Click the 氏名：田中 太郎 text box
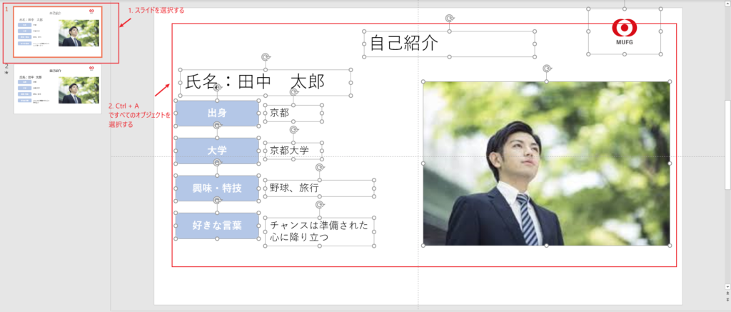Viewport: 731px width, 312px height. pyautogui.click(x=266, y=83)
